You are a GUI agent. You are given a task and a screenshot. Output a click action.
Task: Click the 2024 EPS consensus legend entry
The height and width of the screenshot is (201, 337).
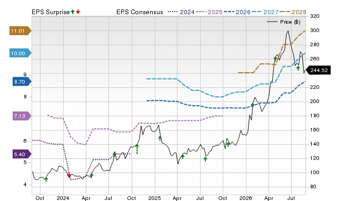point(181,12)
